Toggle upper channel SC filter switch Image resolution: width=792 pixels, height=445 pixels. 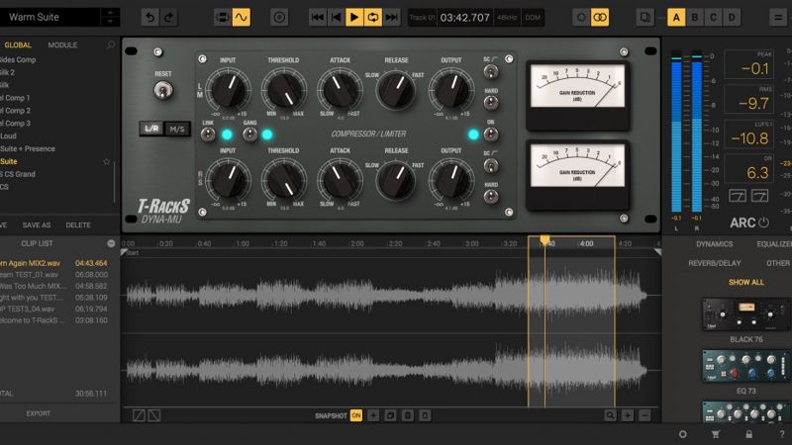(490, 71)
